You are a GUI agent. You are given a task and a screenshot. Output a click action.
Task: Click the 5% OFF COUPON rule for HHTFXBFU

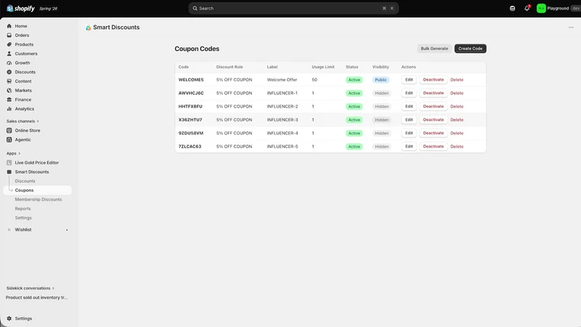pos(234,106)
